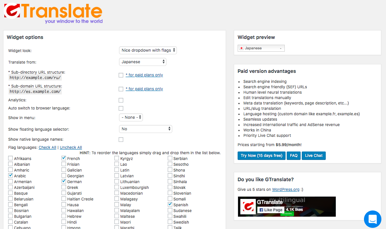Open sub-domain 'for paid plans only' link

click(x=144, y=89)
